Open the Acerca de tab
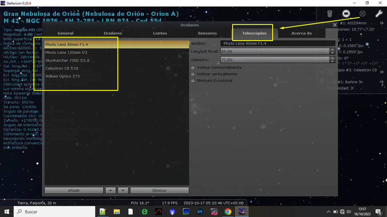 click(x=302, y=33)
